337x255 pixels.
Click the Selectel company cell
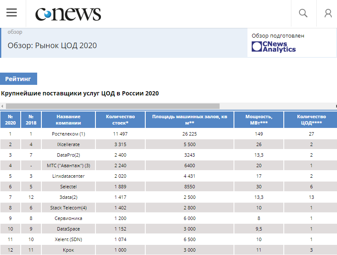(x=68, y=187)
